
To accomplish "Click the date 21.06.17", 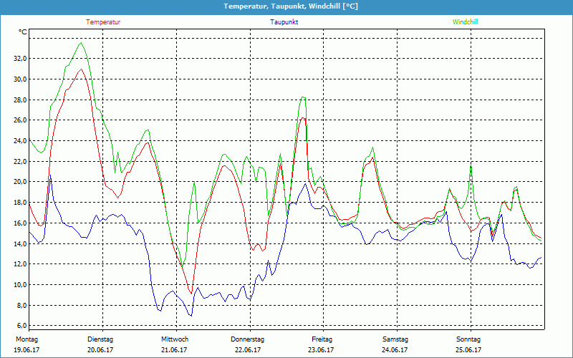I will pos(174,350).
